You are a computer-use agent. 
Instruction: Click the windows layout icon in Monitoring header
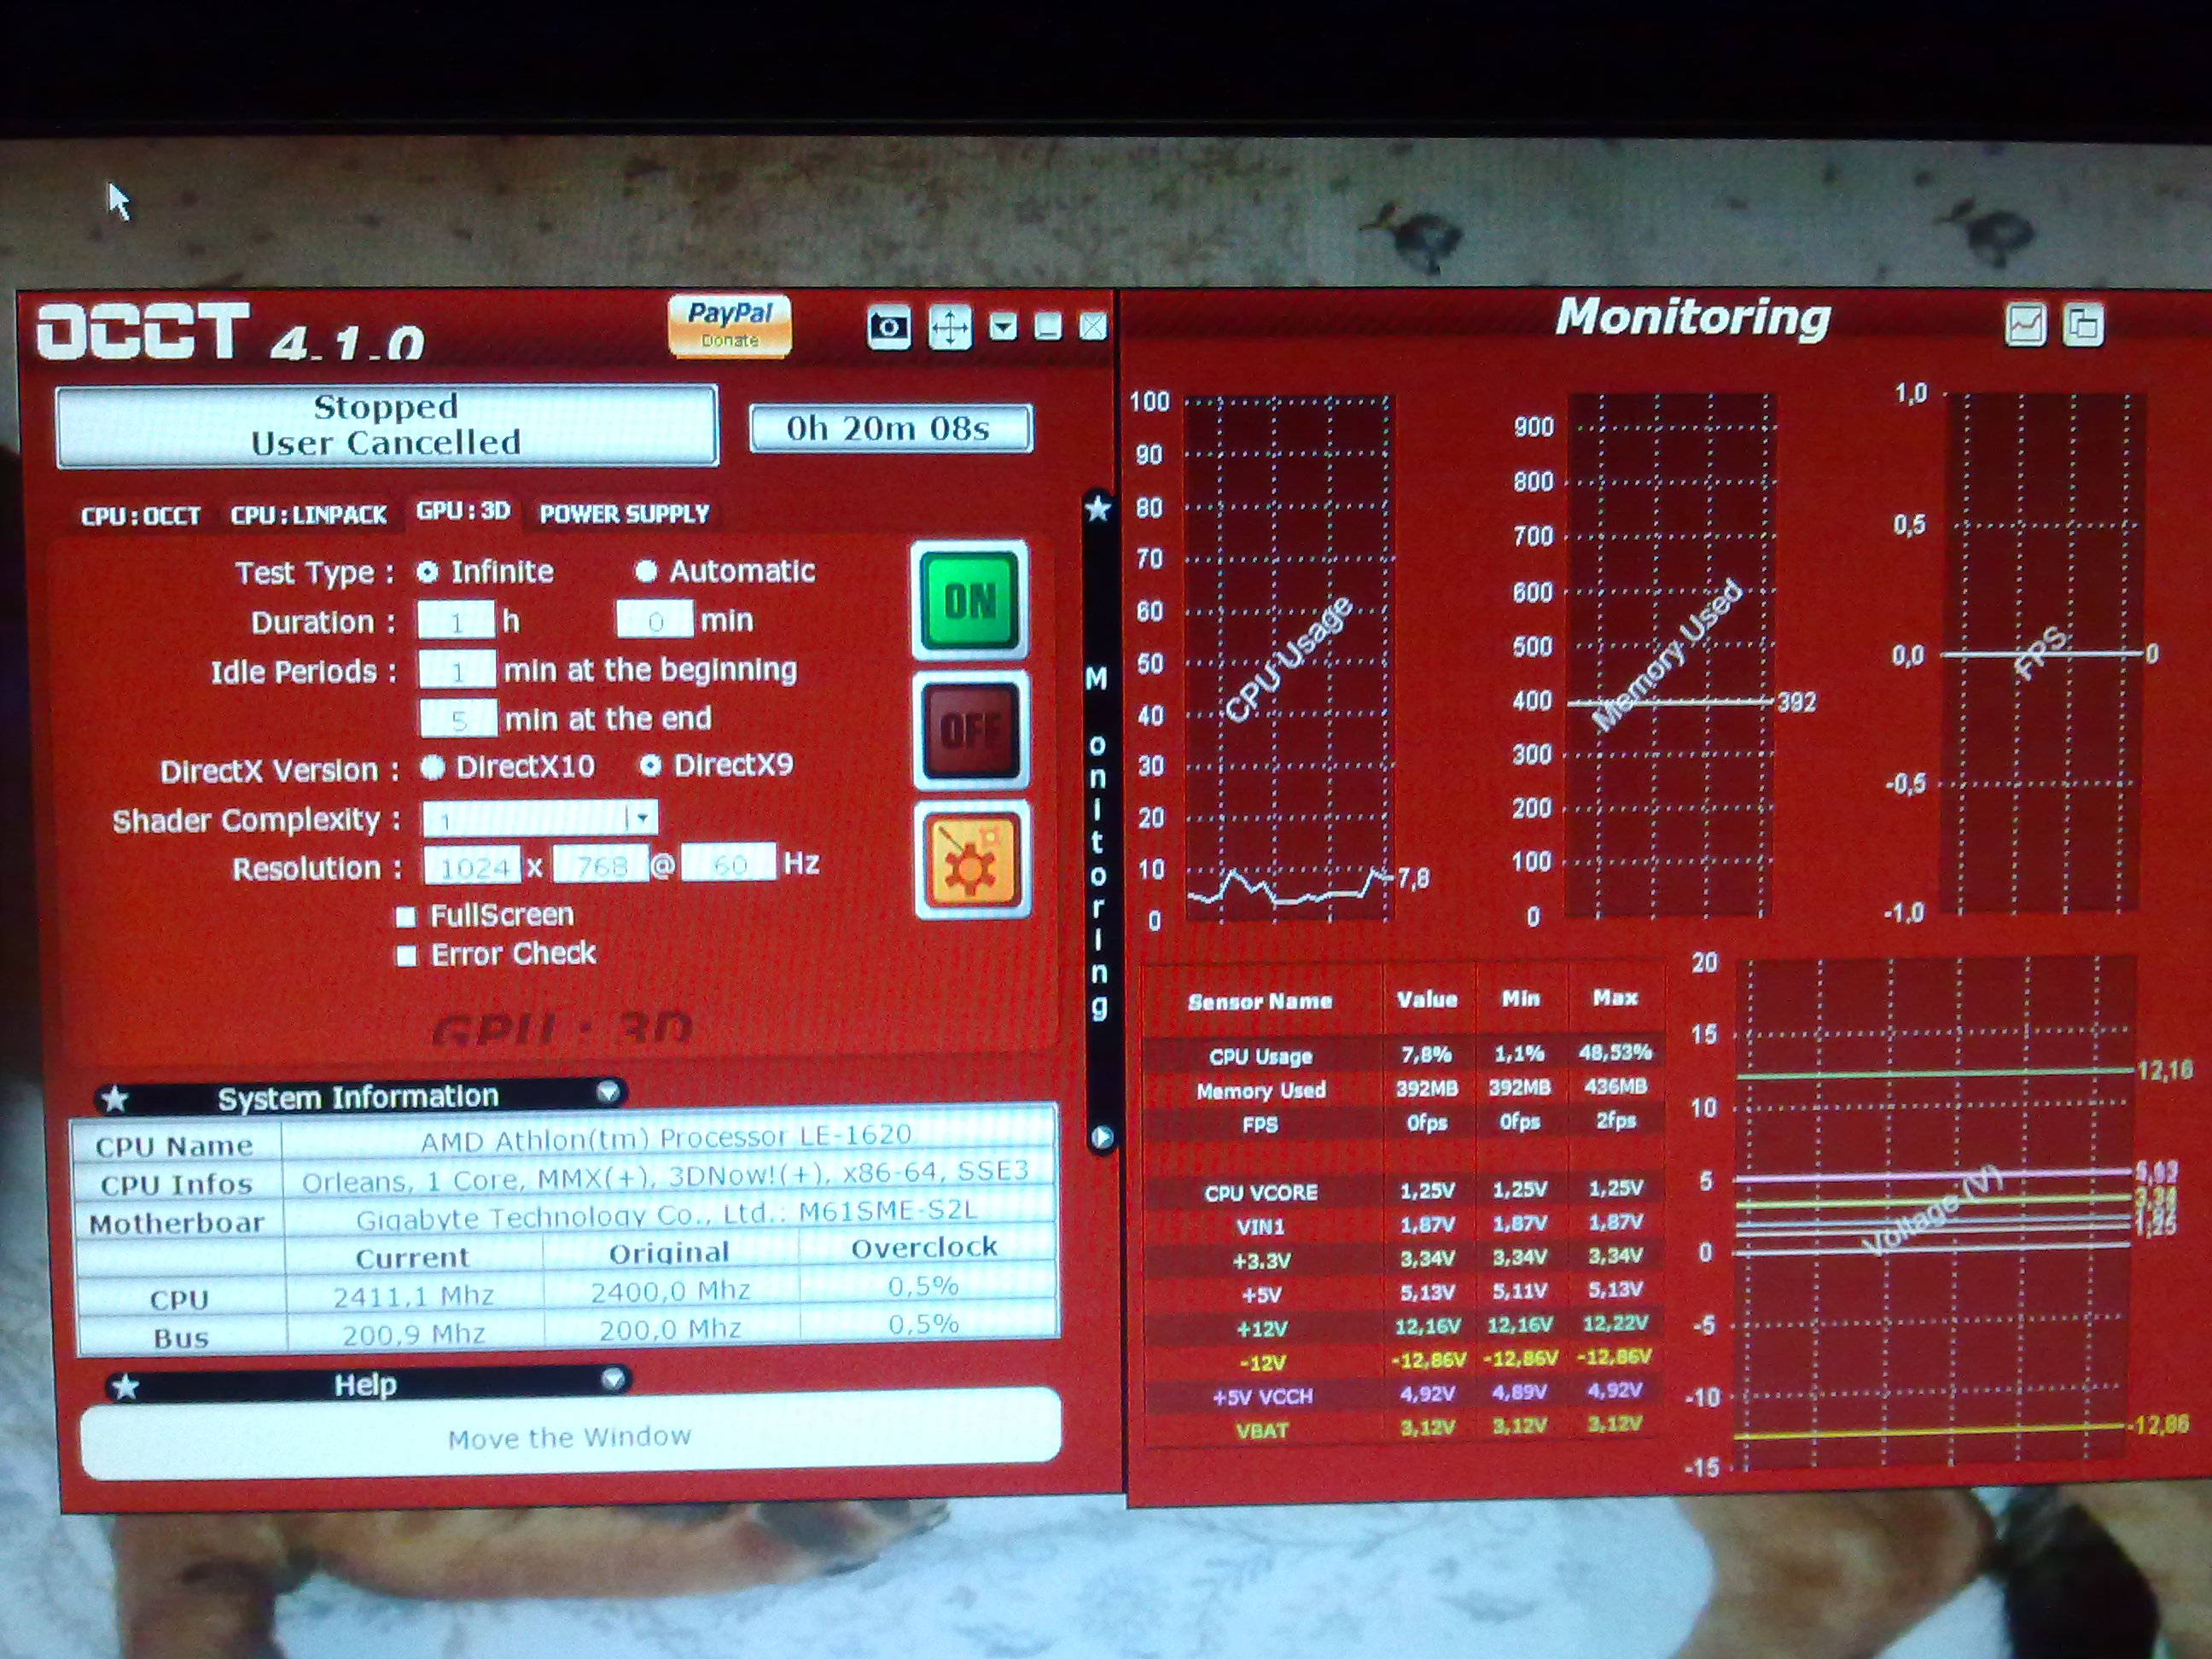[x=2083, y=325]
